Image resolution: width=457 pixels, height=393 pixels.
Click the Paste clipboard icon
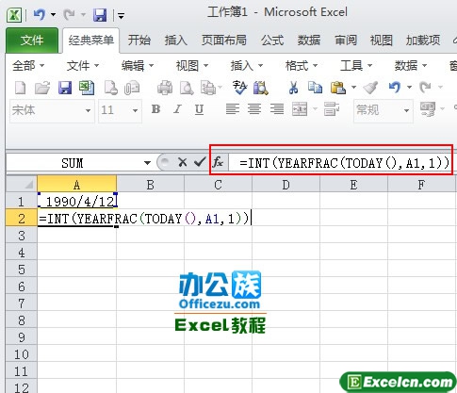click(x=338, y=88)
